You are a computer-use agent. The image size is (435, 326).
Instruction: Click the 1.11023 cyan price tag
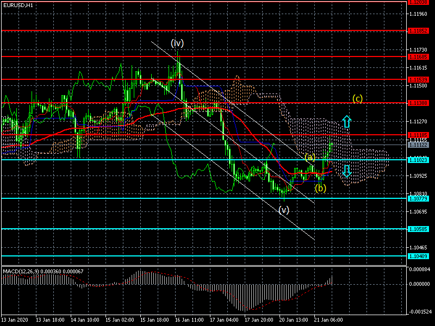point(418,160)
